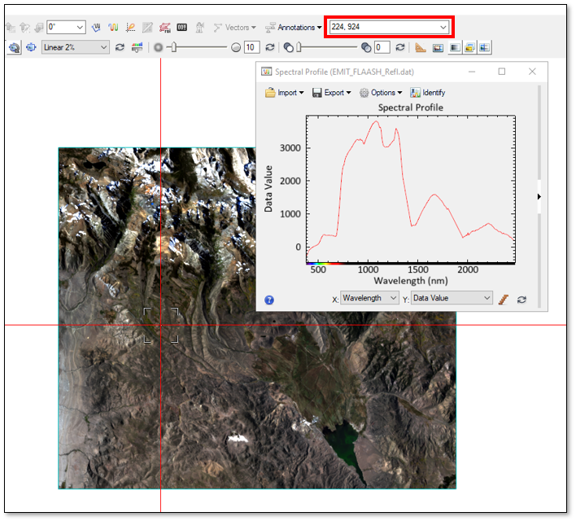Click the help icon in Spectral Profile

(269, 300)
